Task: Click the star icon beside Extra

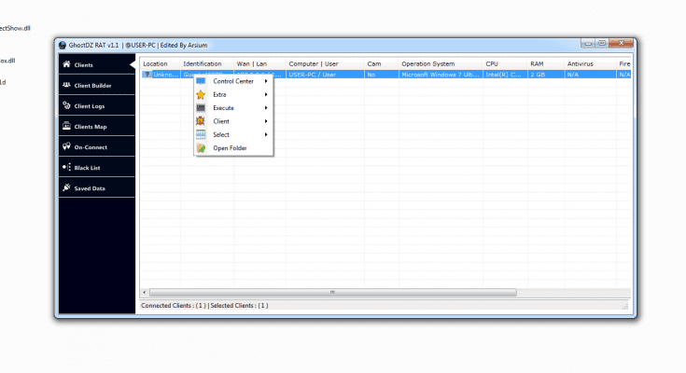Action: 201,94
